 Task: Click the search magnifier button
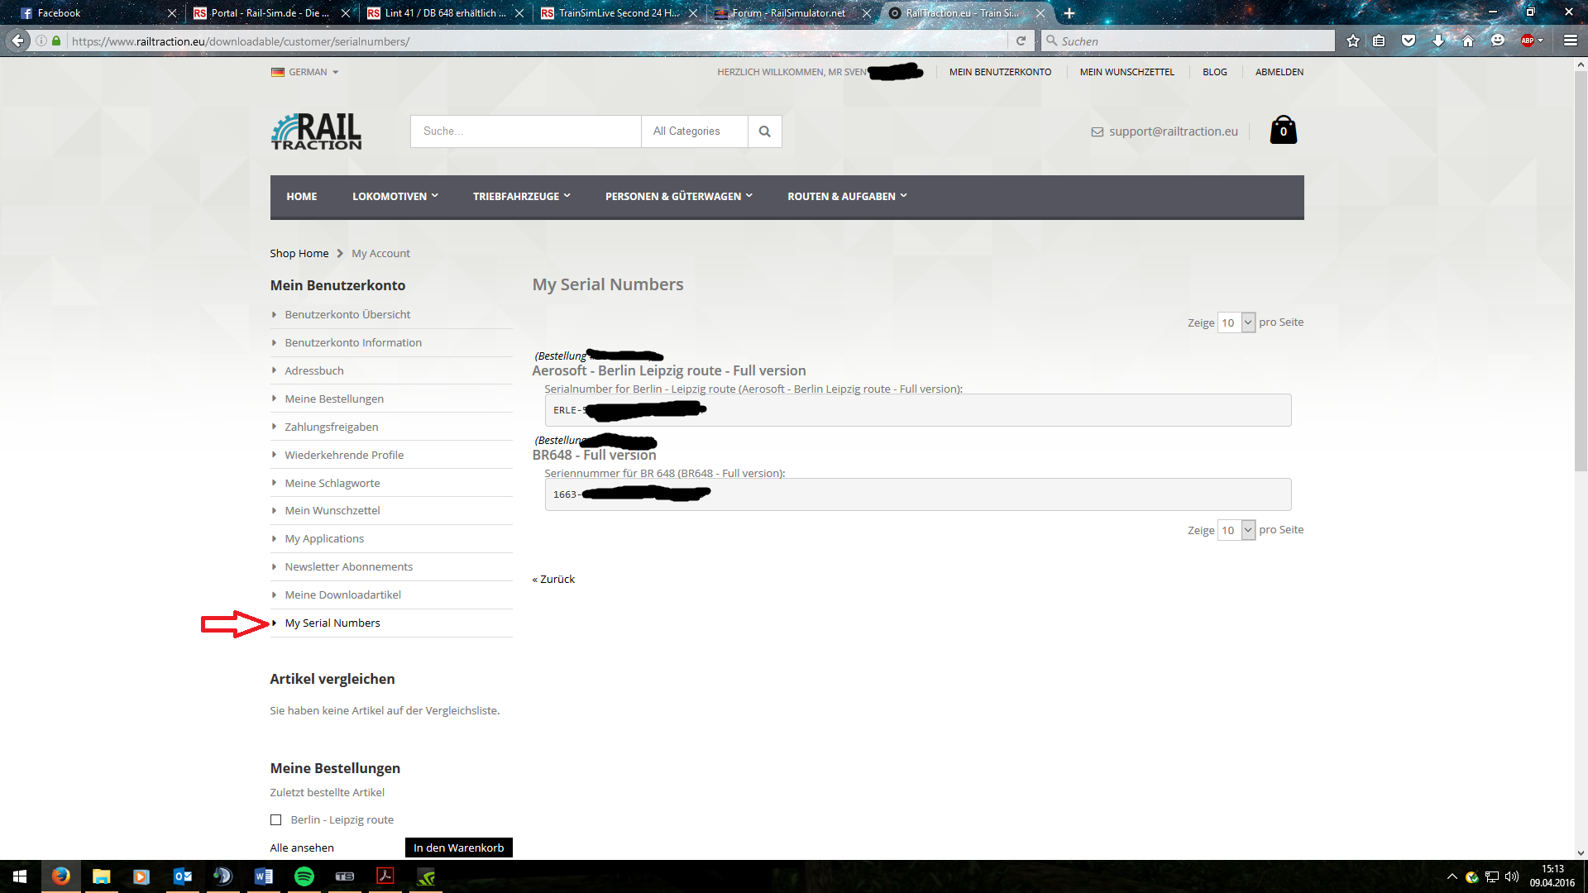click(x=764, y=131)
